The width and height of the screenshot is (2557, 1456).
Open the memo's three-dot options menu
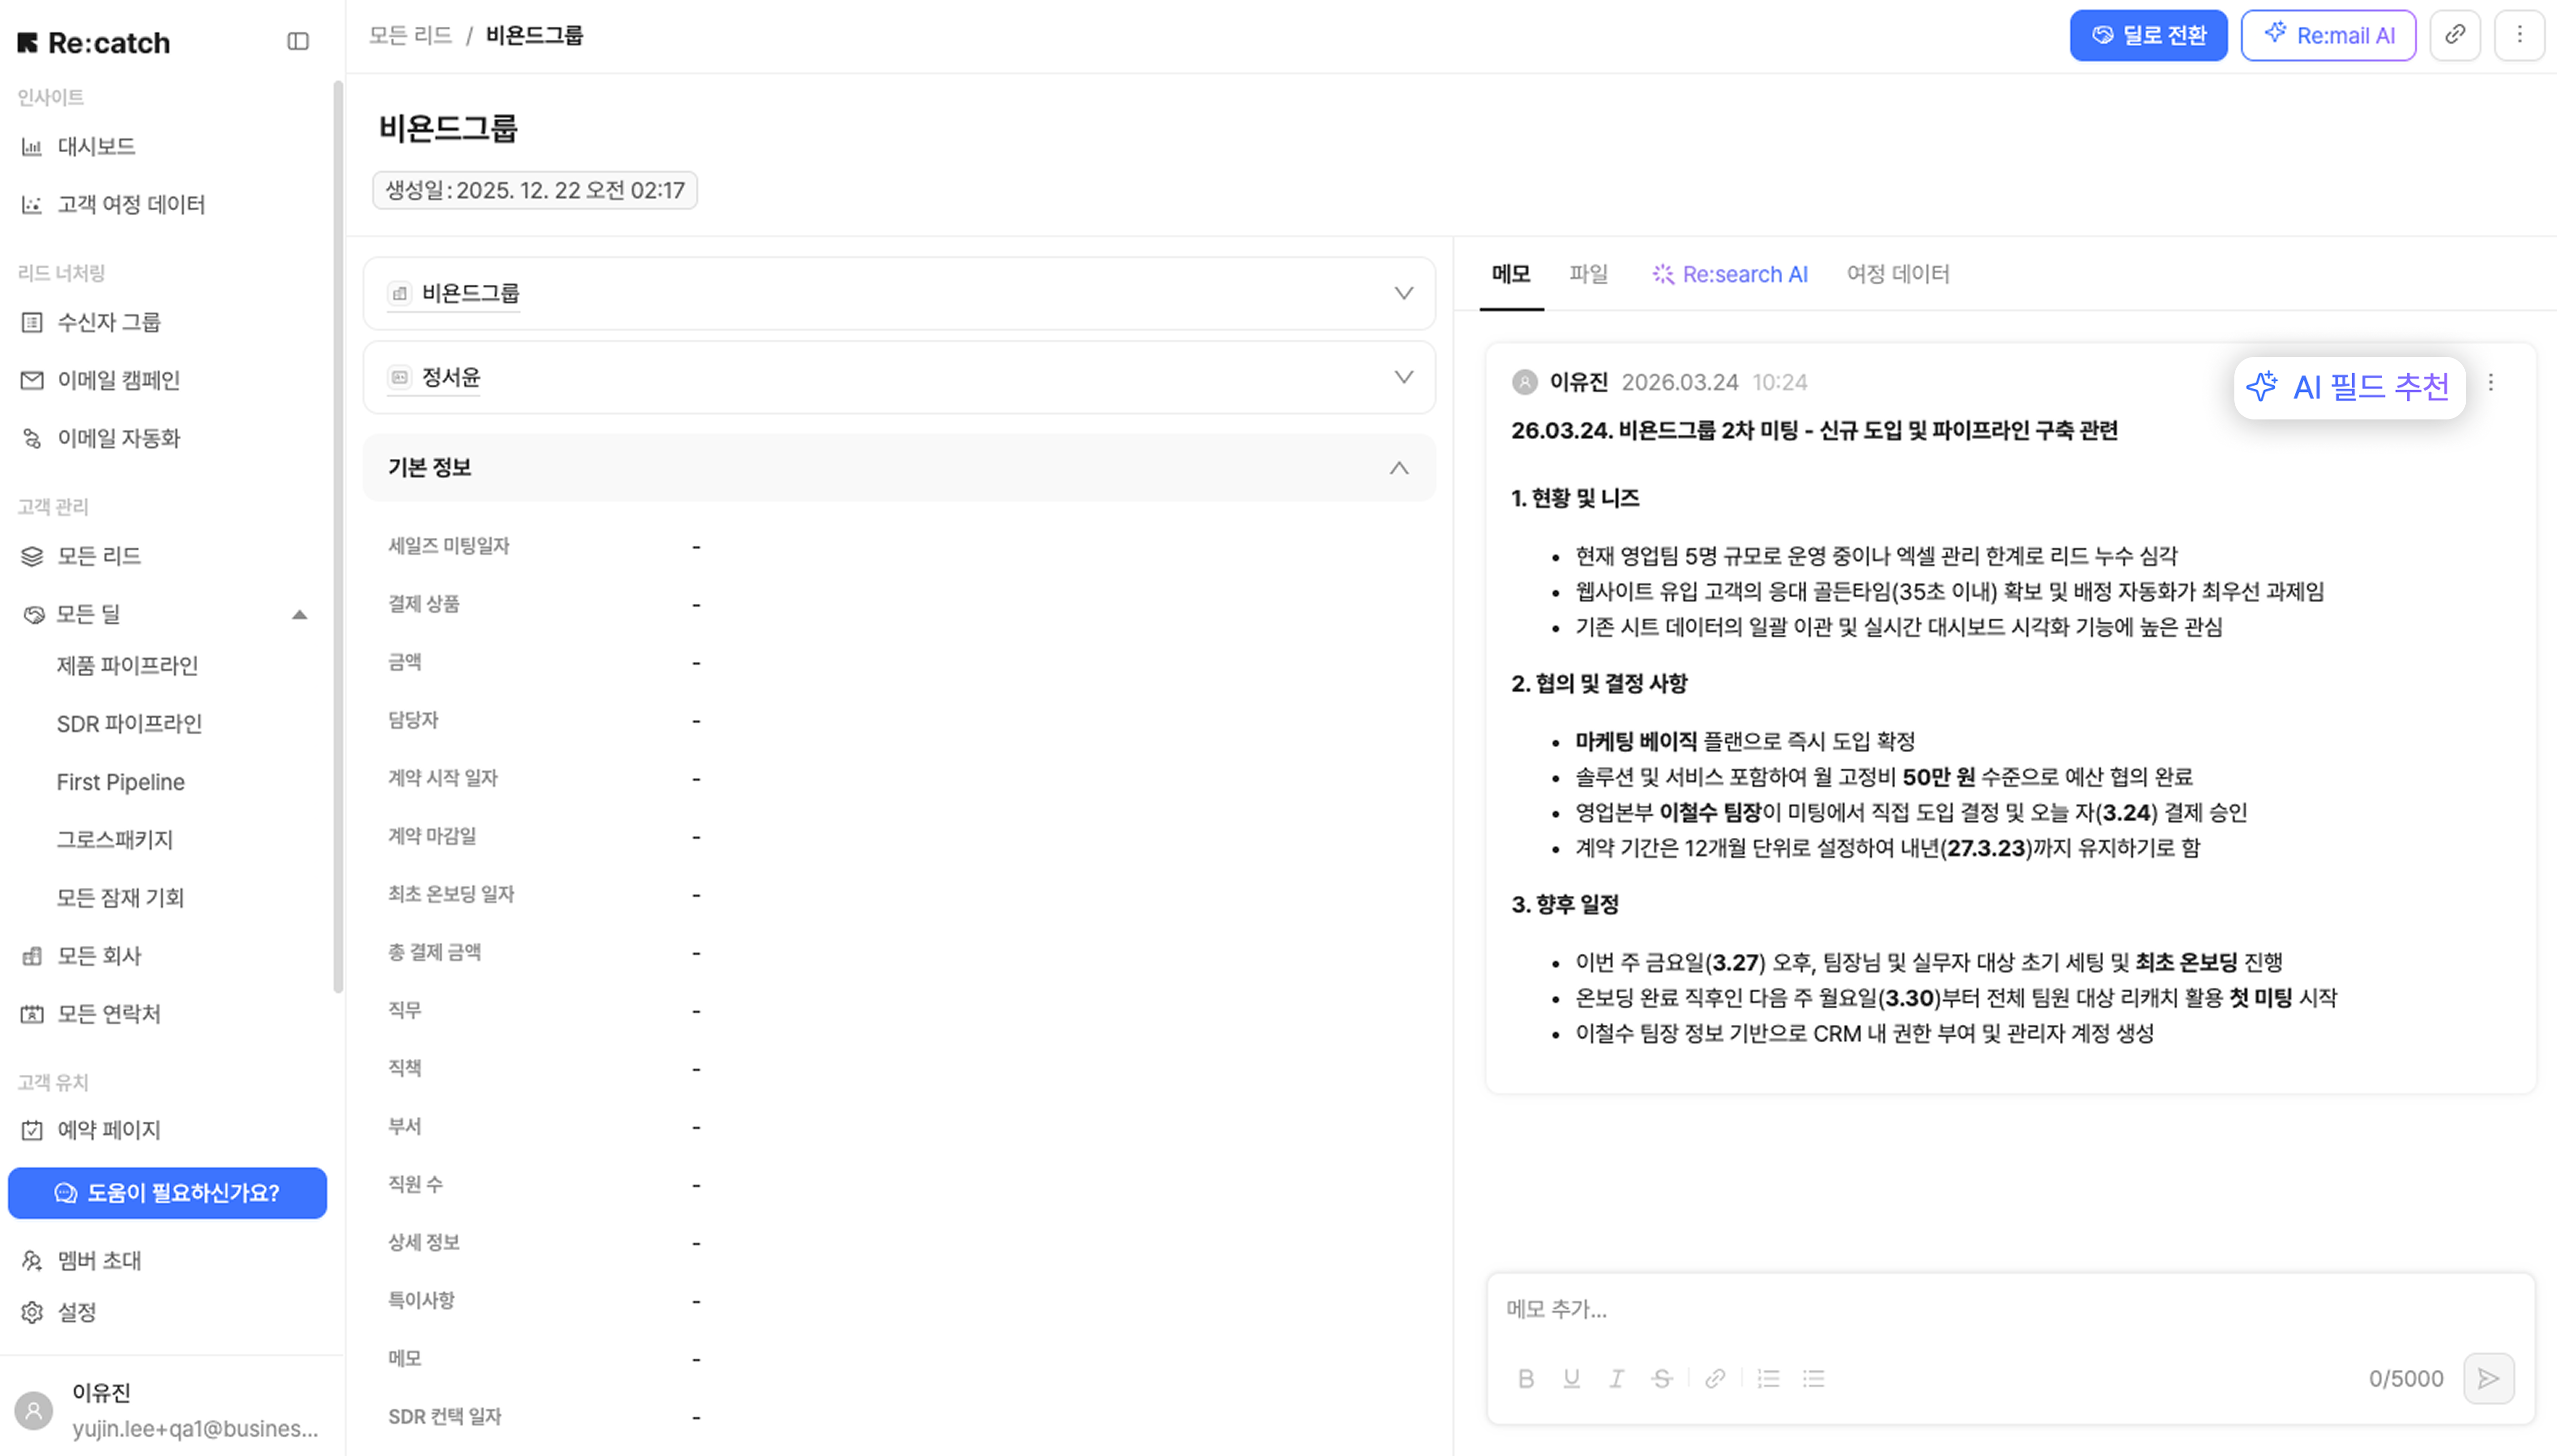(x=2491, y=383)
